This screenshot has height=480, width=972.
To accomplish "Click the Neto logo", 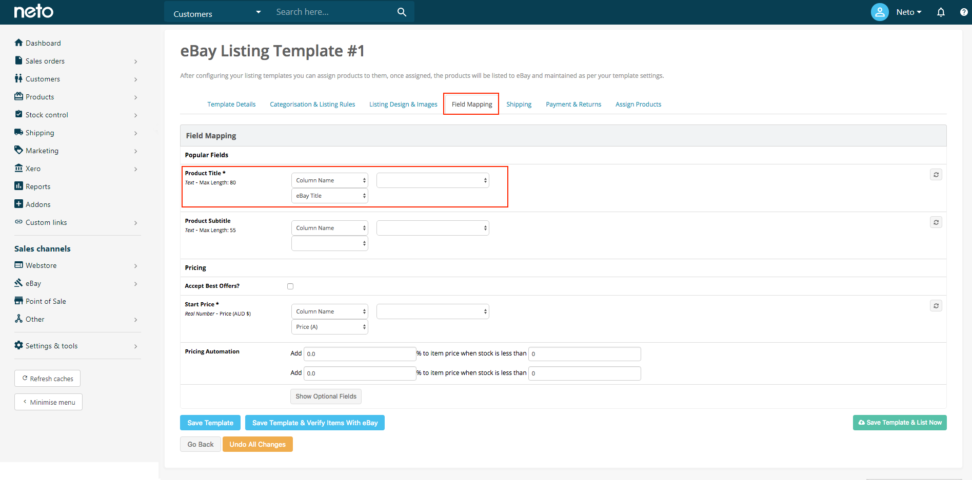I will [34, 11].
